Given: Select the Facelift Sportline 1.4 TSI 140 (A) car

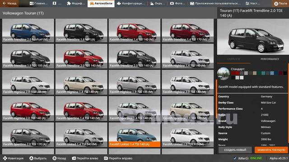Looking at the screenshot, I should [x=135, y=109].
